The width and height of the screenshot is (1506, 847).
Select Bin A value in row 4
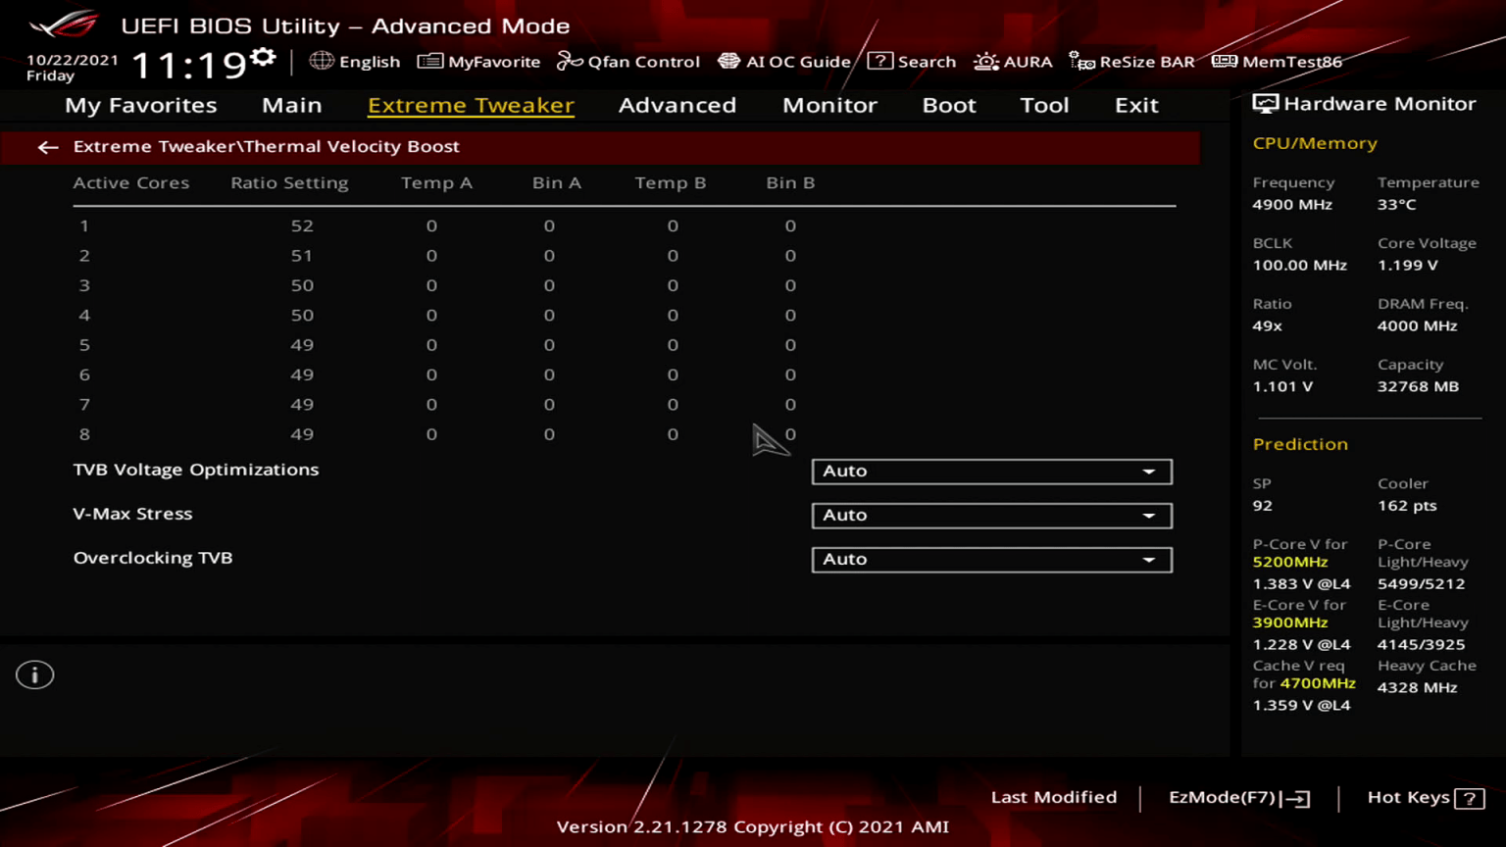point(549,316)
